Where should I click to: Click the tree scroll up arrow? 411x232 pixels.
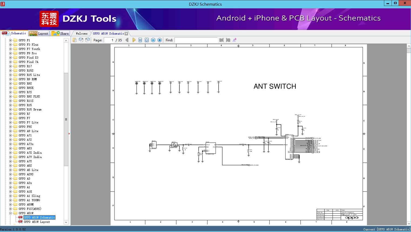[66, 41]
